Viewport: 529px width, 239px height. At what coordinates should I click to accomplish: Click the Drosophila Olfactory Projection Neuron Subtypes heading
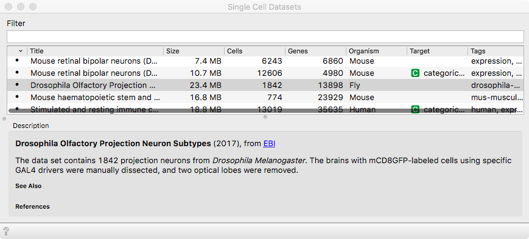click(x=113, y=144)
